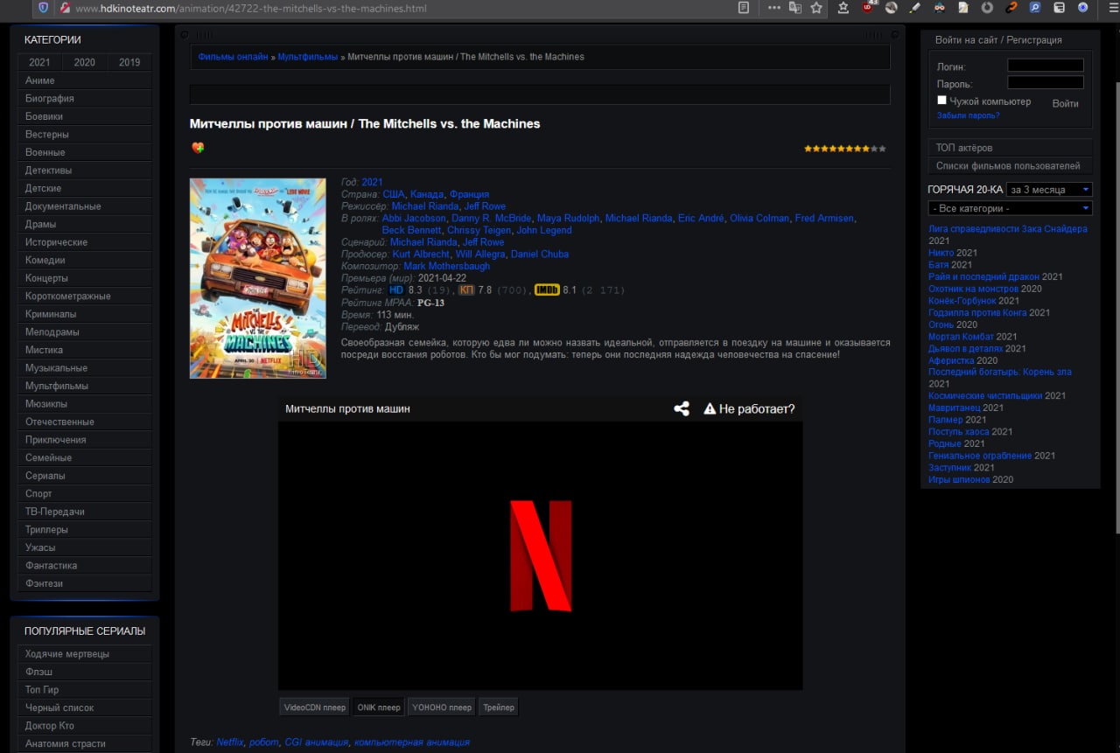Click the Войти login button
The width and height of the screenshot is (1120, 753).
pyautogui.click(x=1065, y=103)
